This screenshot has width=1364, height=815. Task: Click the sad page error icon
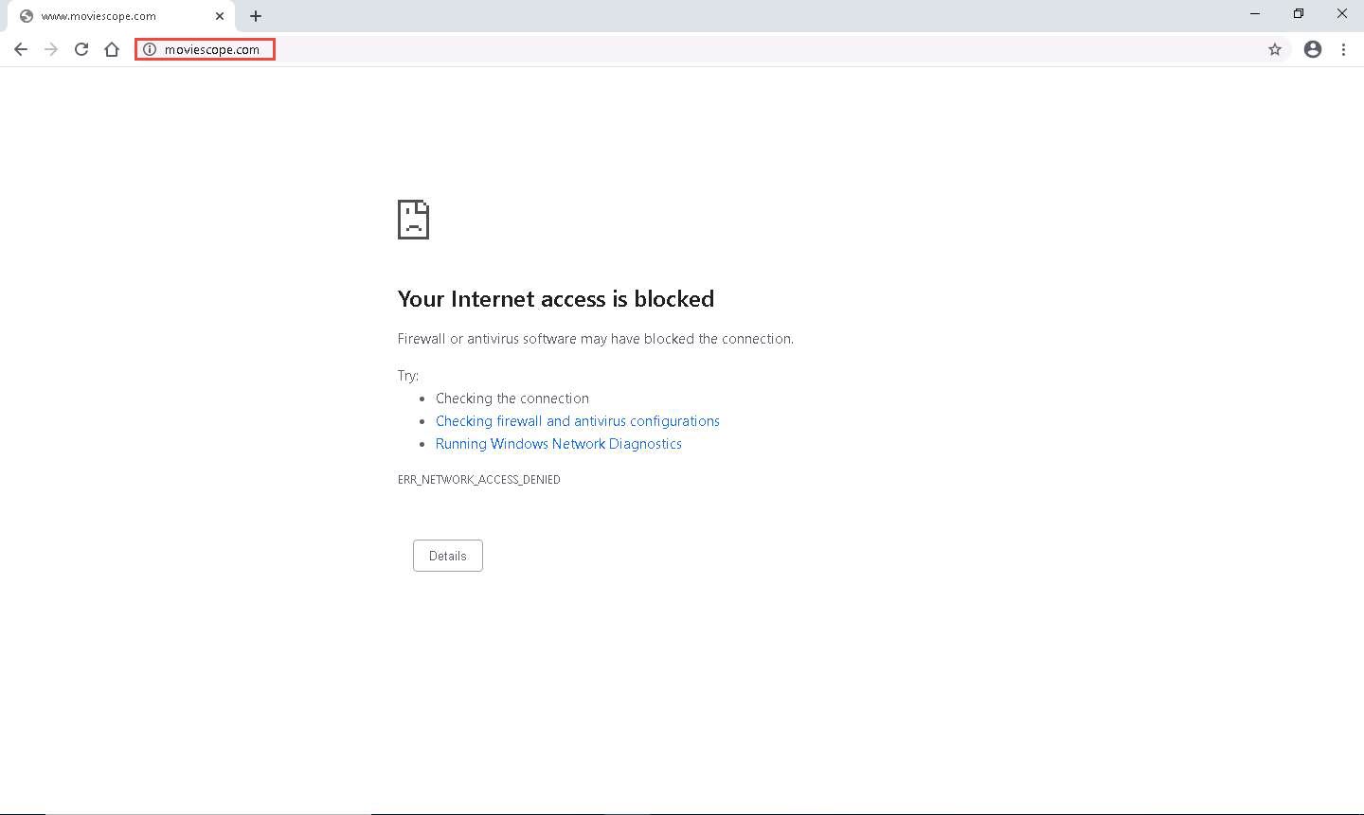tap(413, 220)
